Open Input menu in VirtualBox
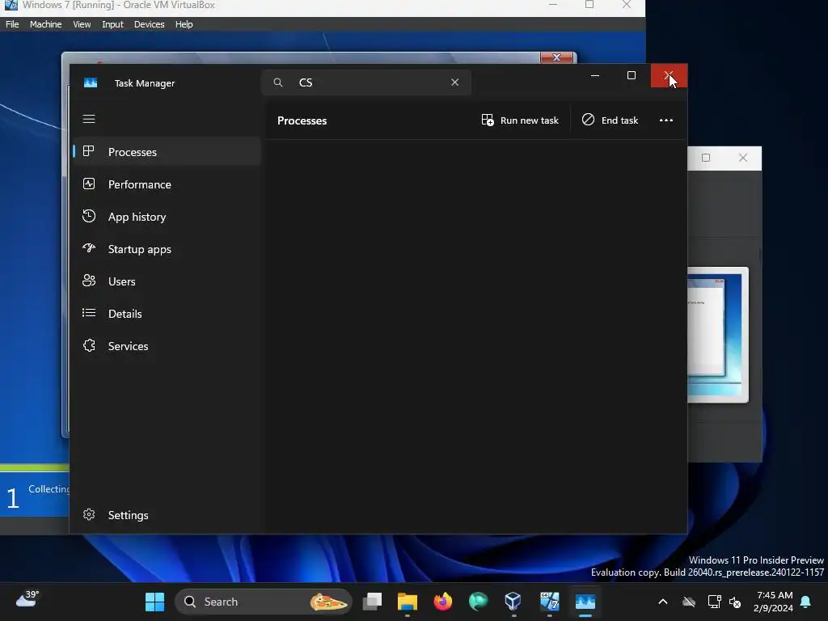 [112, 24]
